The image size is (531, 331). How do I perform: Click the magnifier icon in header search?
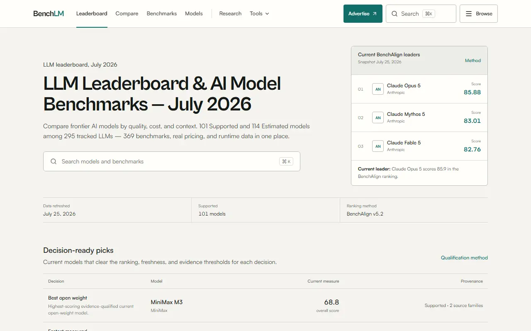pos(395,14)
